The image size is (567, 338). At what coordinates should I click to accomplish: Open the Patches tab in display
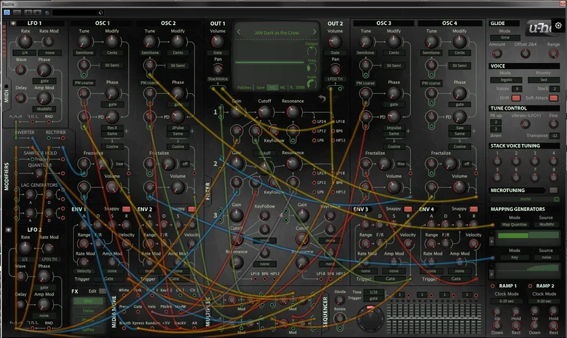245,87
